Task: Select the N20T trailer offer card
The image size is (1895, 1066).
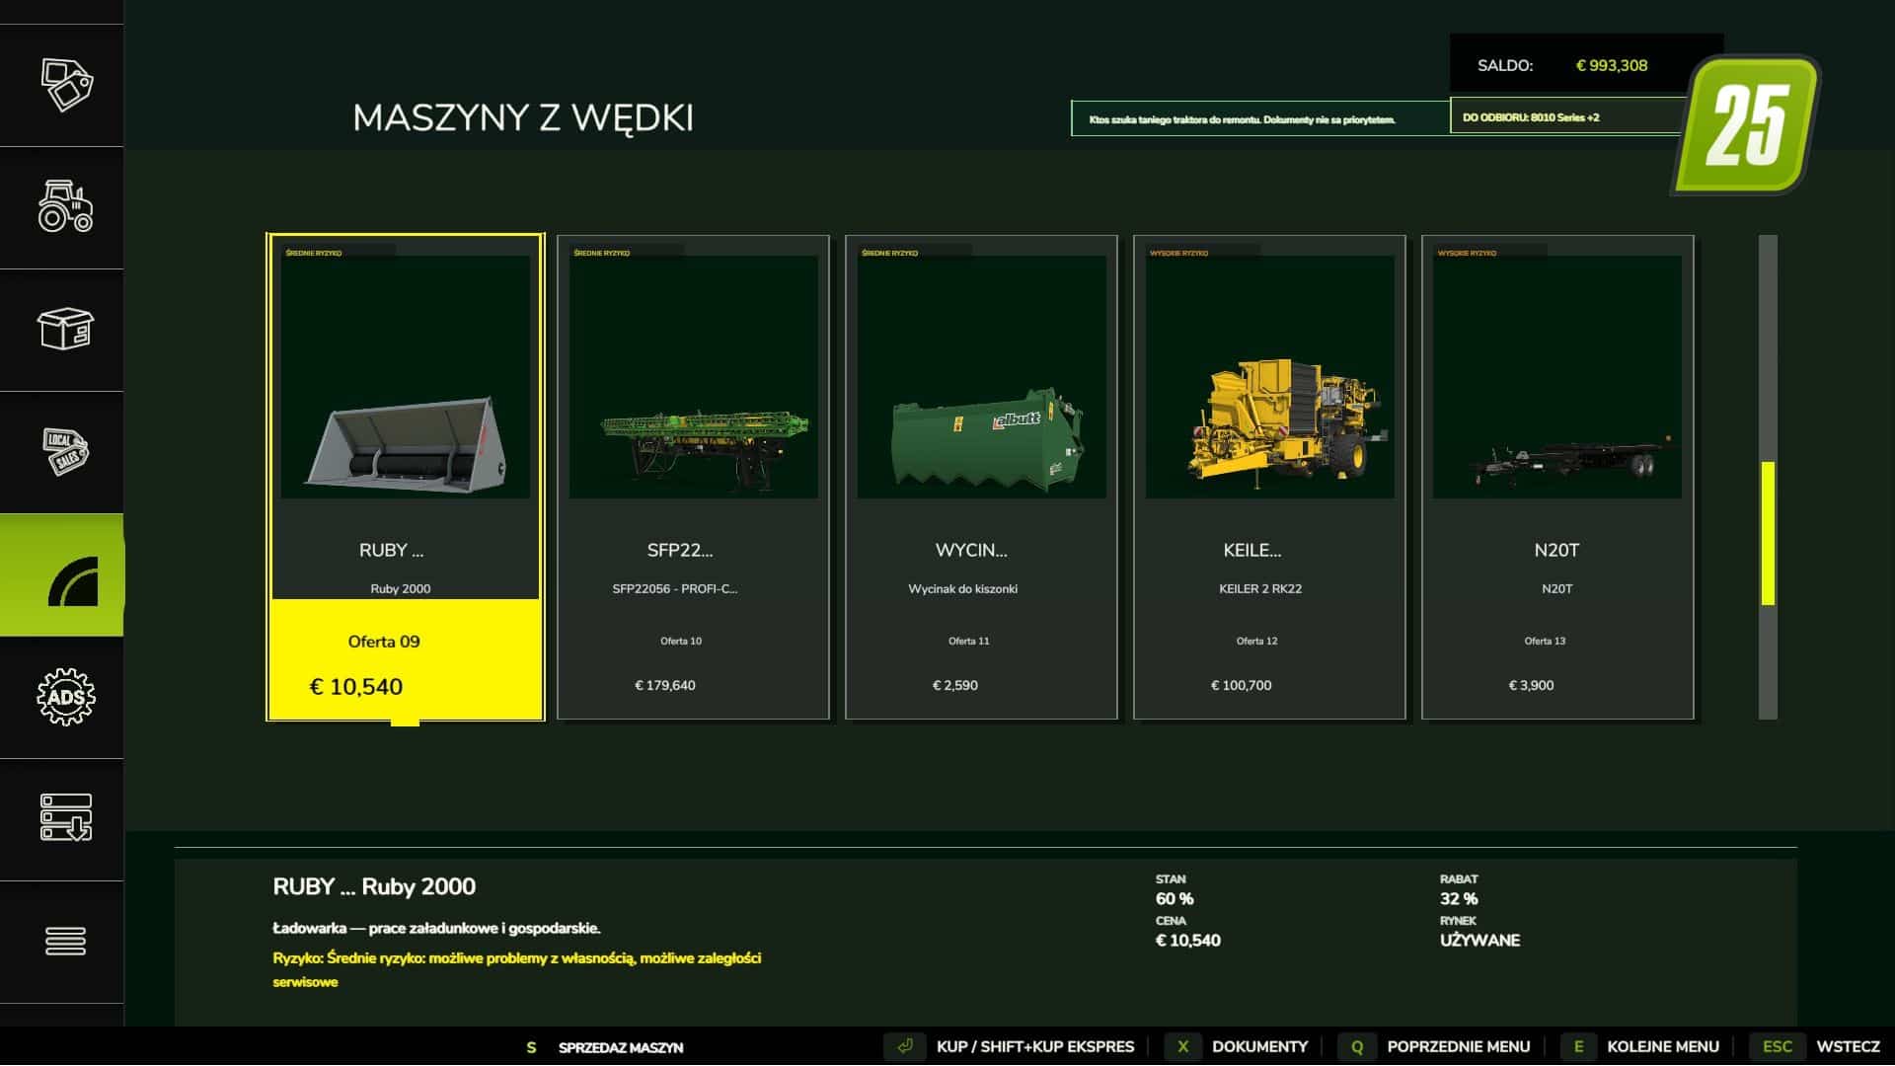Action: point(1557,477)
